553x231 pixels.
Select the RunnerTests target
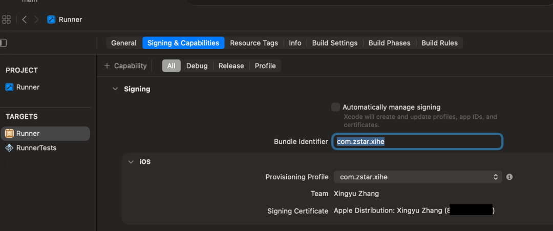pos(36,148)
